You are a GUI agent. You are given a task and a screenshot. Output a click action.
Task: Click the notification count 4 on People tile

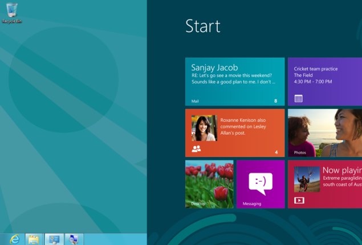click(276, 152)
